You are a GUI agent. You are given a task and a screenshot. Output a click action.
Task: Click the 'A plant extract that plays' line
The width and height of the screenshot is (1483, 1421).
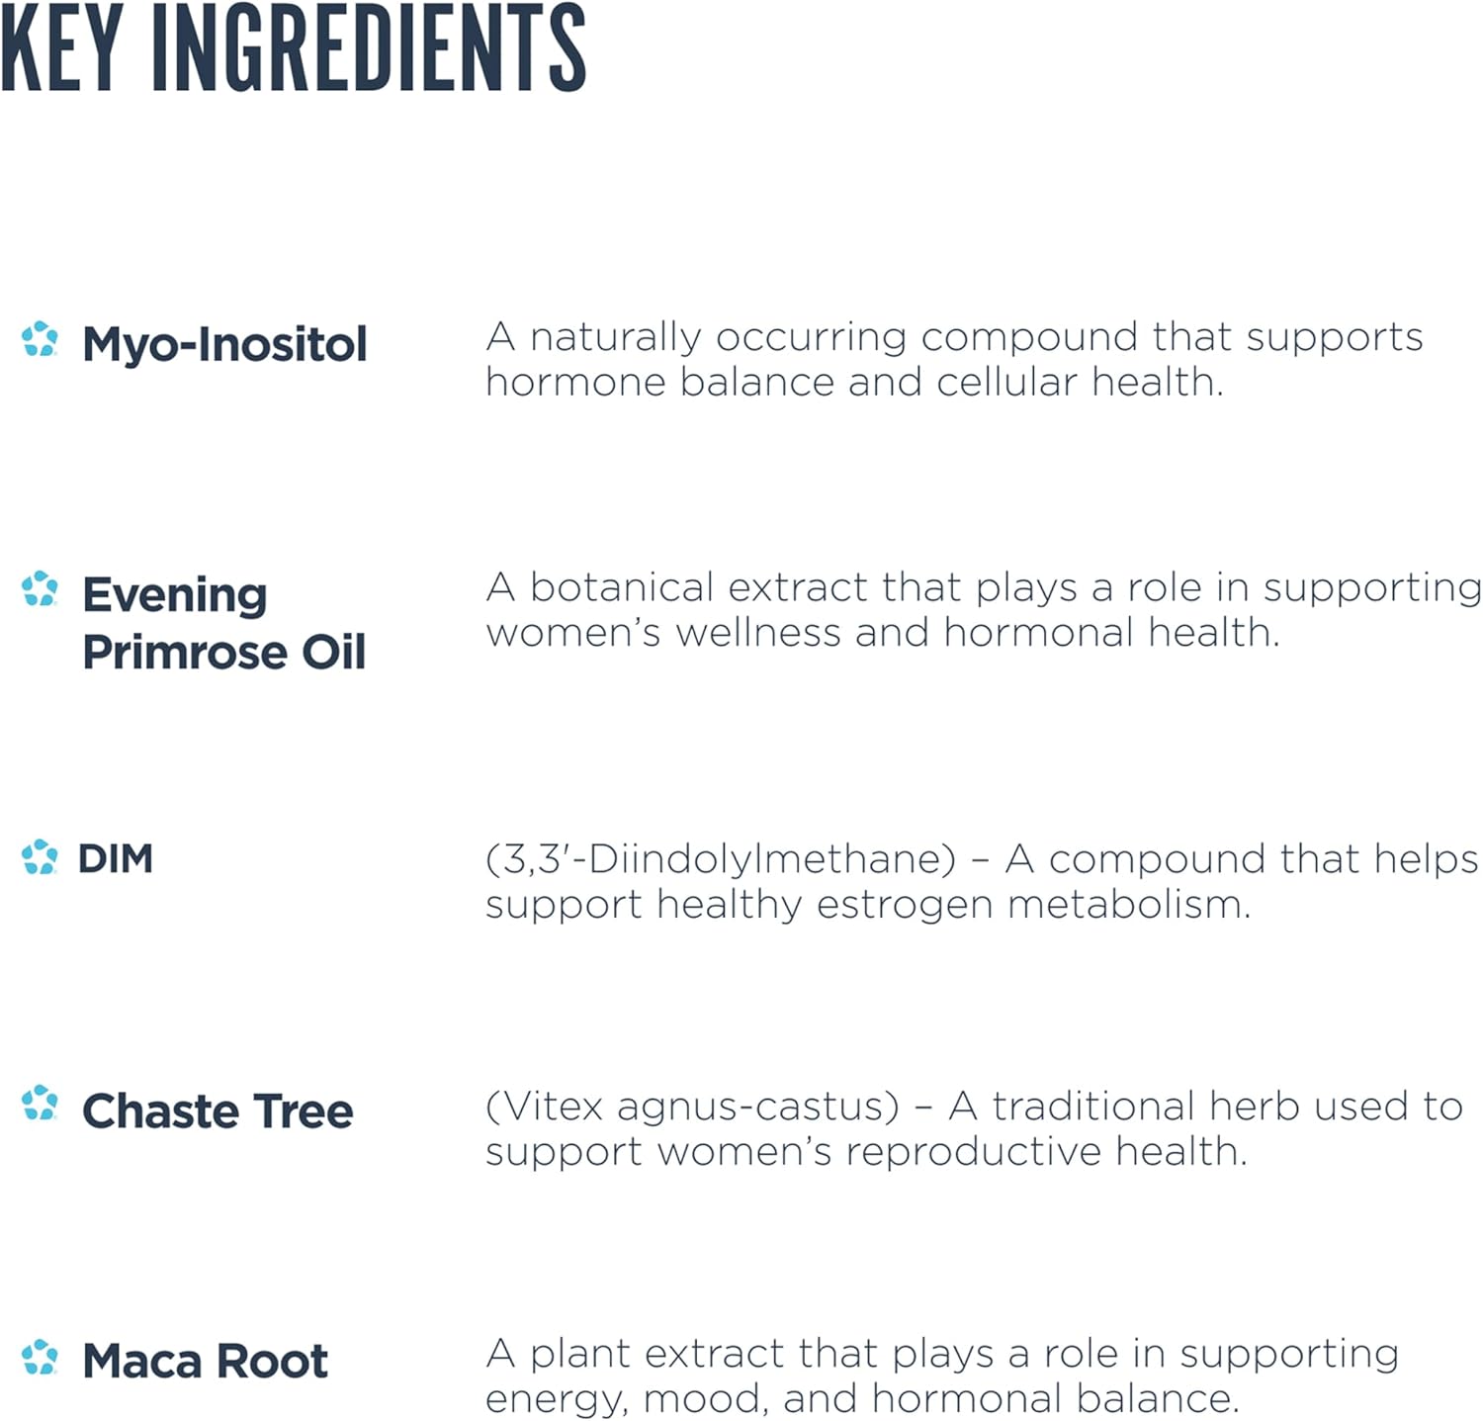pyautogui.click(x=941, y=1354)
